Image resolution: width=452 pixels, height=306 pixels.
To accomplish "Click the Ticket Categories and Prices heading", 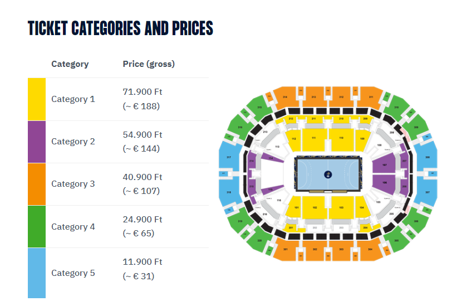I will tap(120, 28).
